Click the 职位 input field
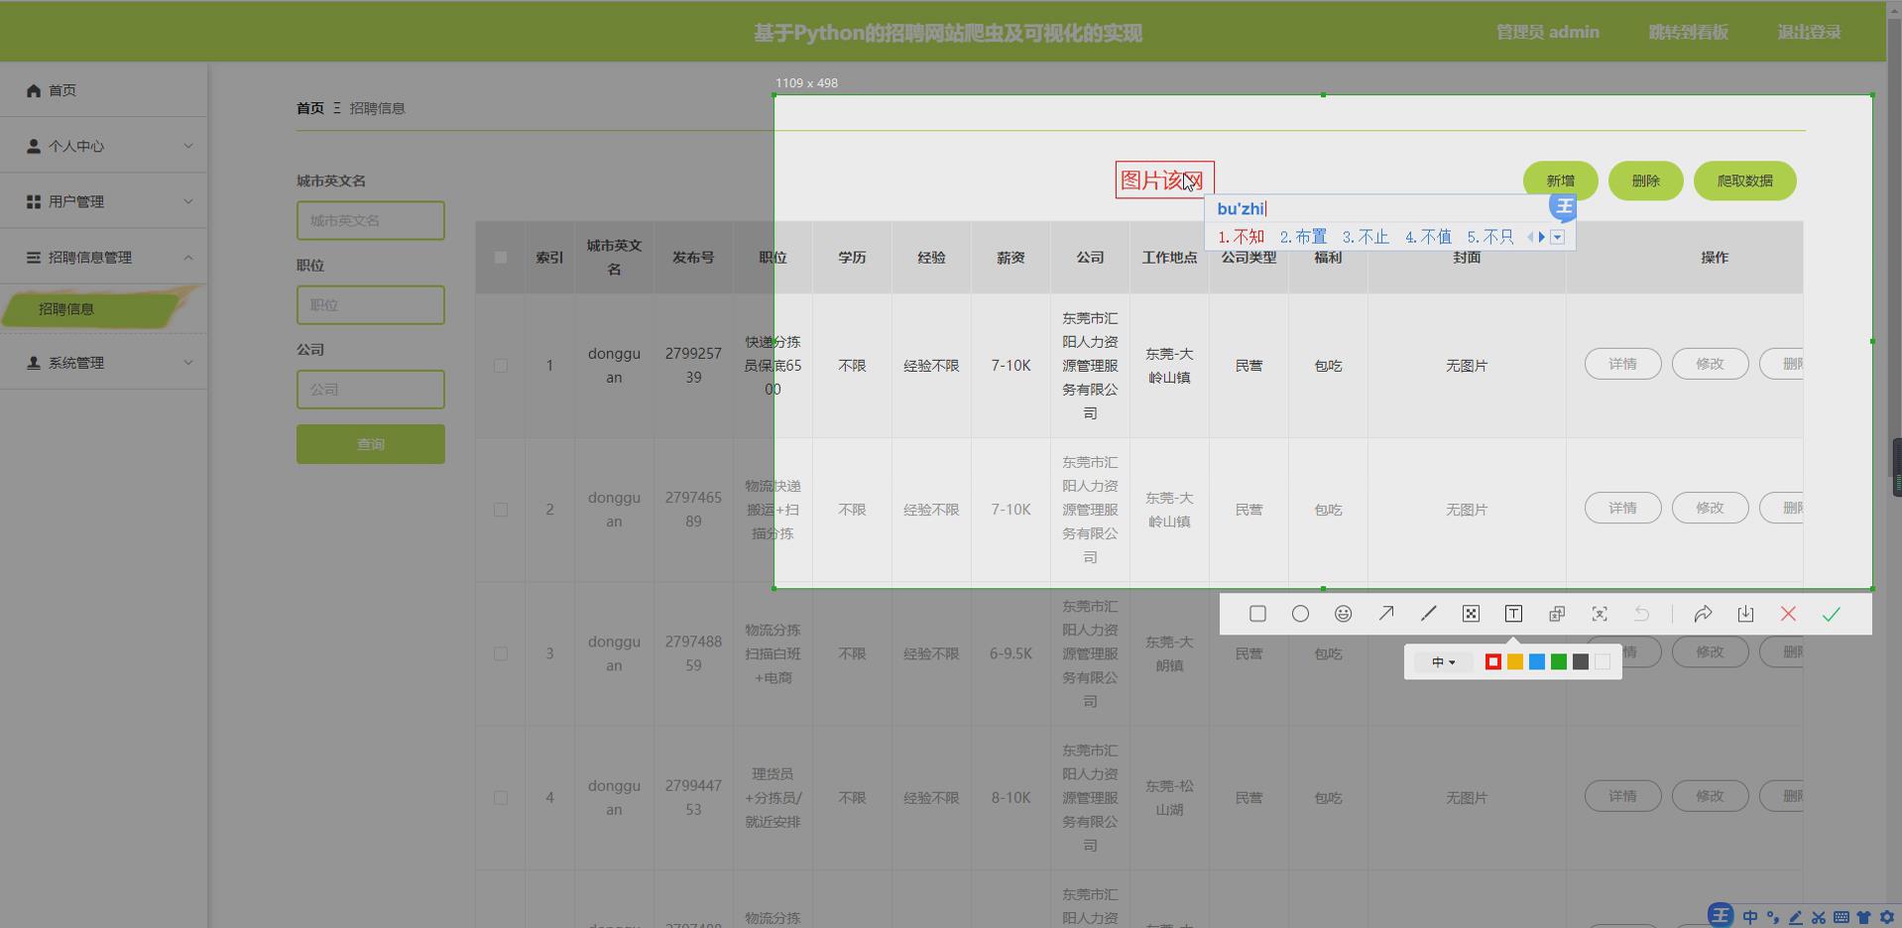The image size is (1902, 928). pyautogui.click(x=371, y=304)
